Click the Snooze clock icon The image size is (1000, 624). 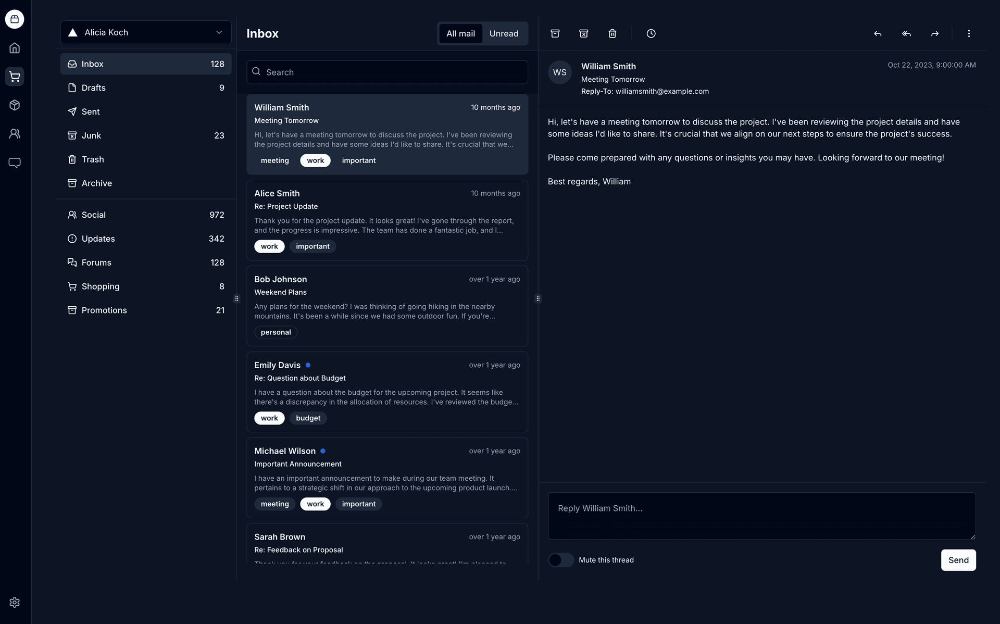pyautogui.click(x=651, y=33)
